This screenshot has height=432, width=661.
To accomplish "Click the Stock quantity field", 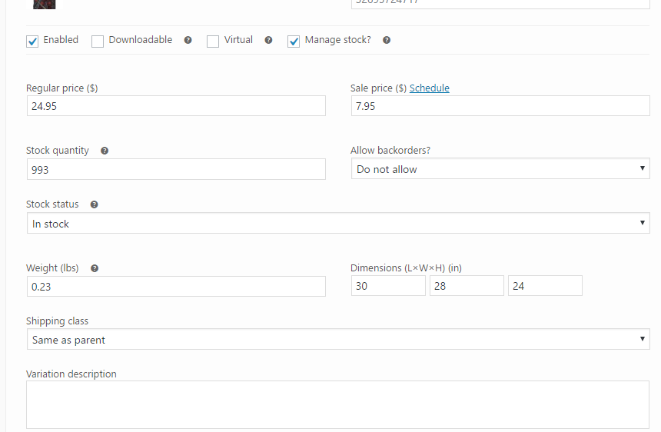I will click(176, 169).
